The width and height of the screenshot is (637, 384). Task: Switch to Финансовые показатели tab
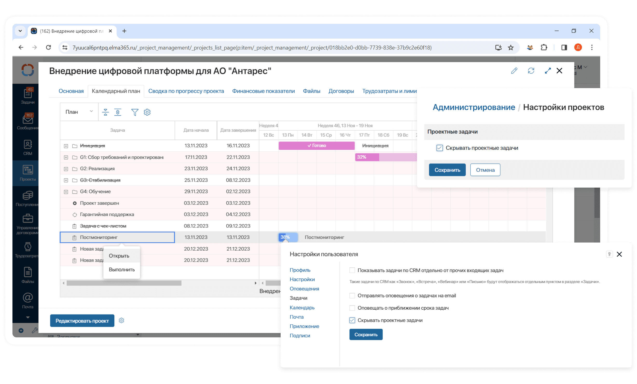[263, 91]
